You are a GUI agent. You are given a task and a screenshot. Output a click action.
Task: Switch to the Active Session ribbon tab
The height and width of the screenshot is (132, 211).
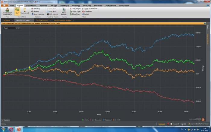tap(31, 5)
